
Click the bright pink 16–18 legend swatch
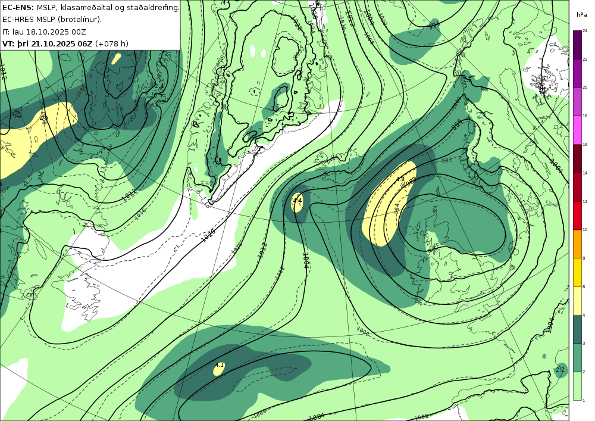[x=577, y=130]
